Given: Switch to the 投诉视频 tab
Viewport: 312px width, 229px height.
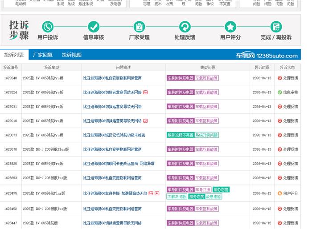Looking at the screenshot, I should (x=71, y=55).
